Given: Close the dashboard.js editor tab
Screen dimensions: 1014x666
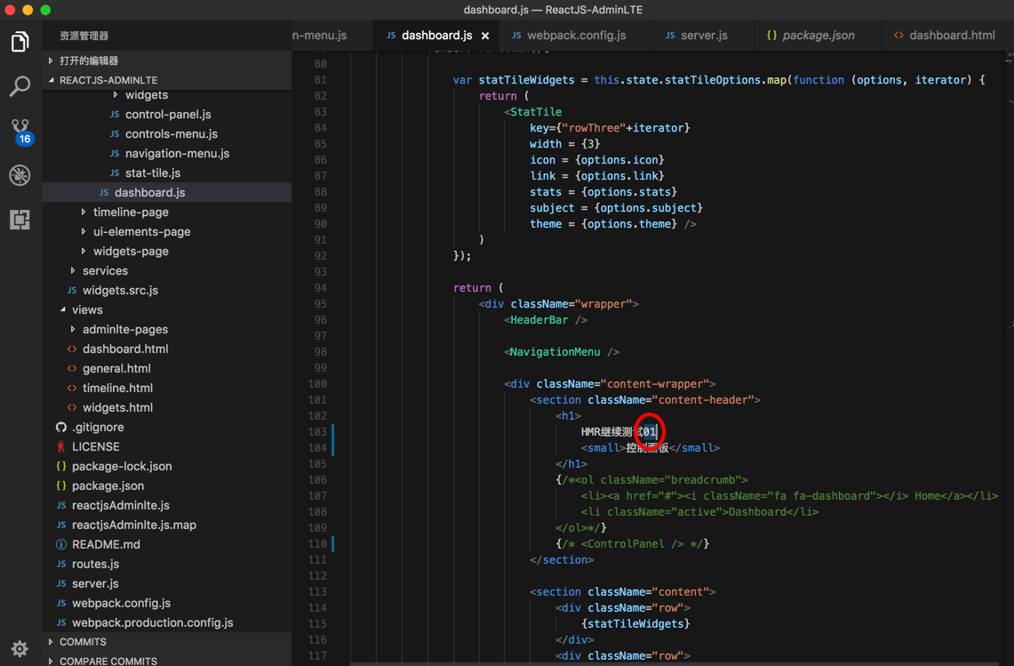Looking at the screenshot, I should 485,36.
